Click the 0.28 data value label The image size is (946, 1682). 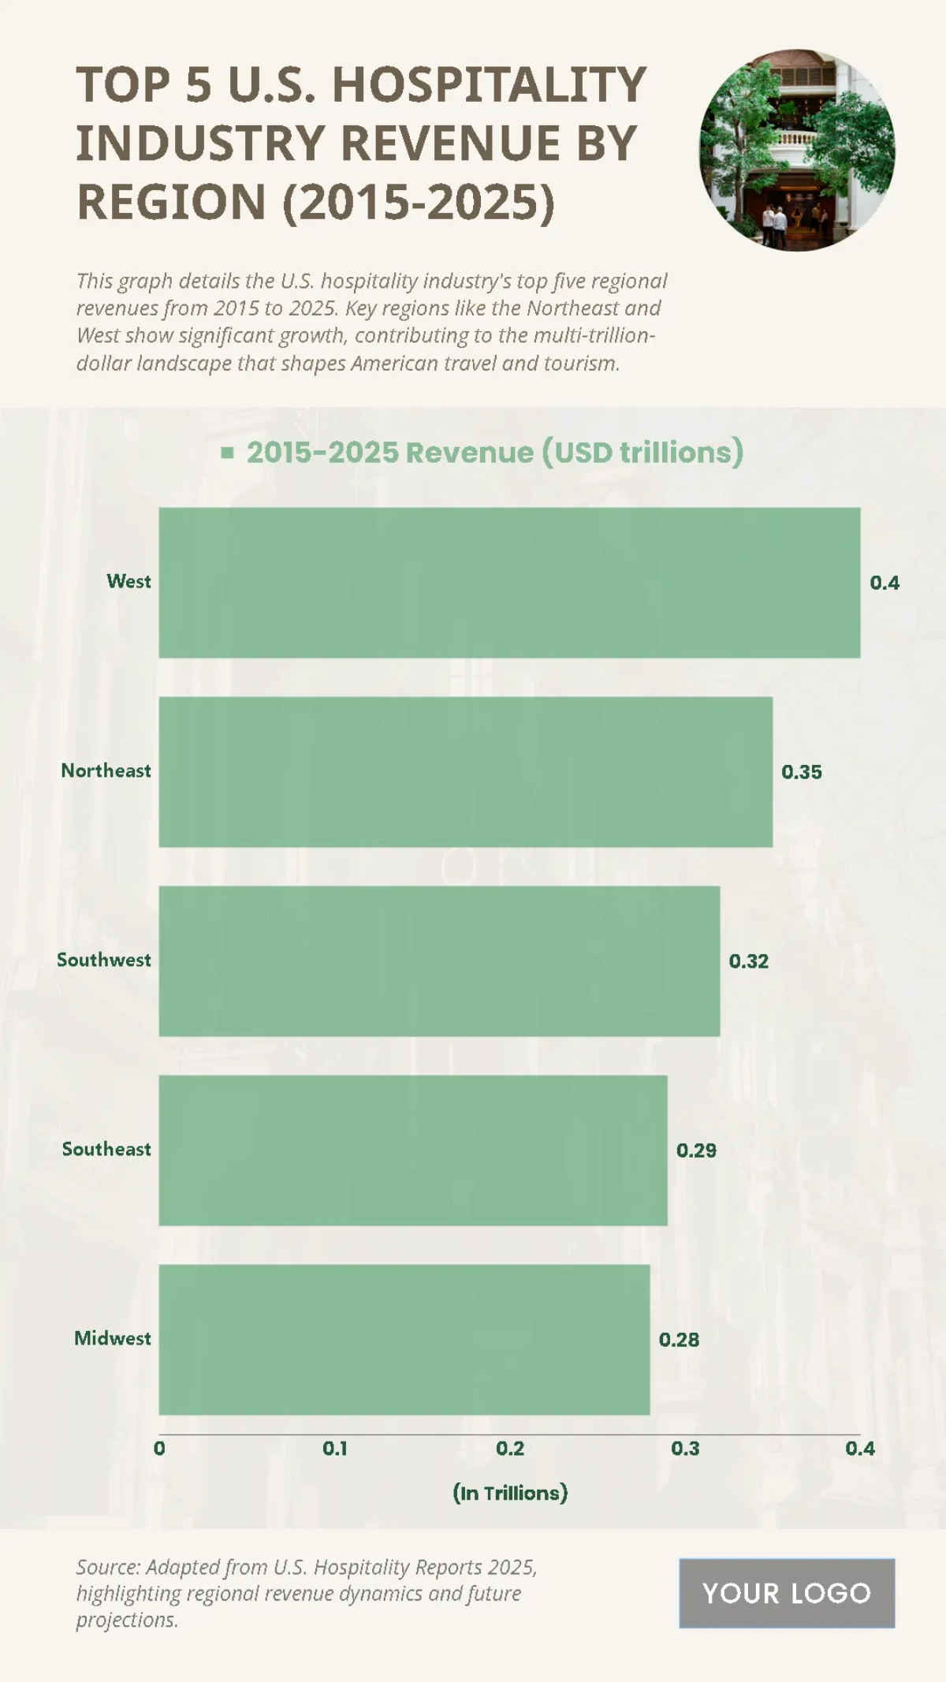[x=679, y=1340]
